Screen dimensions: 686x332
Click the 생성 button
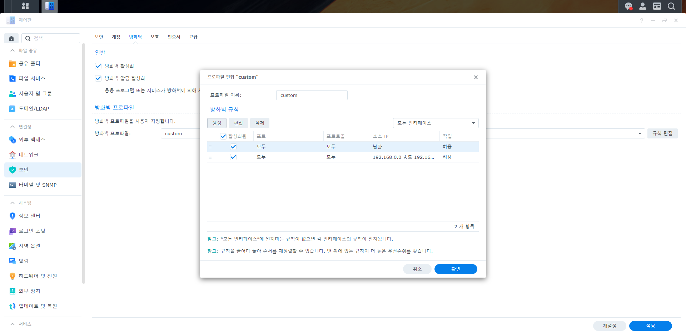click(x=217, y=123)
